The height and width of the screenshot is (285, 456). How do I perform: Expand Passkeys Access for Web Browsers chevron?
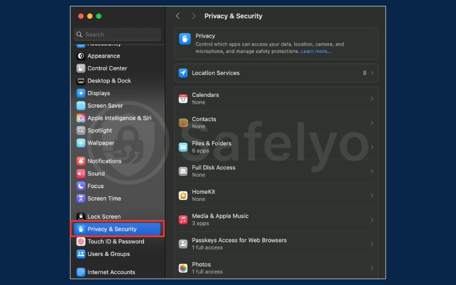(x=372, y=244)
